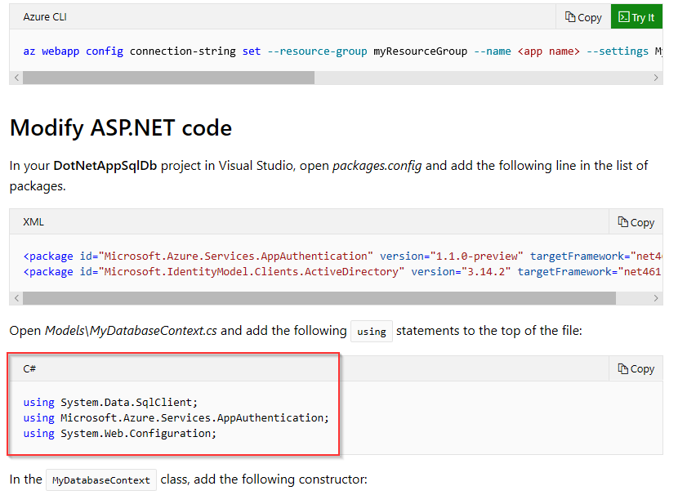Click the bold 'DotNetAppSqlDb' project name
687x495 pixels.
(105, 166)
